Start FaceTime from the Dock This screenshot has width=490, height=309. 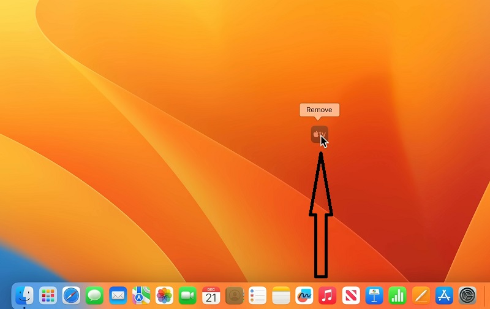(187, 296)
